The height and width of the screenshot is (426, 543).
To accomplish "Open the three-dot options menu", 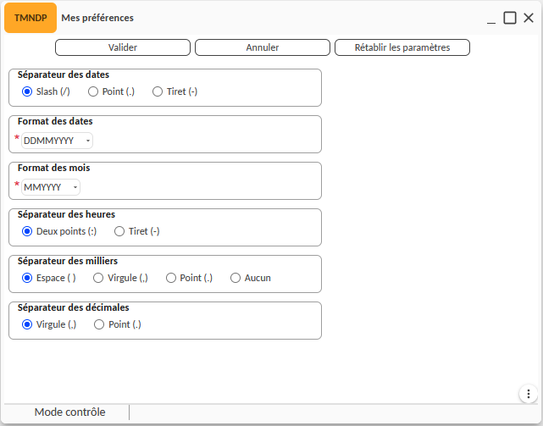I will click(x=526, y=393).
